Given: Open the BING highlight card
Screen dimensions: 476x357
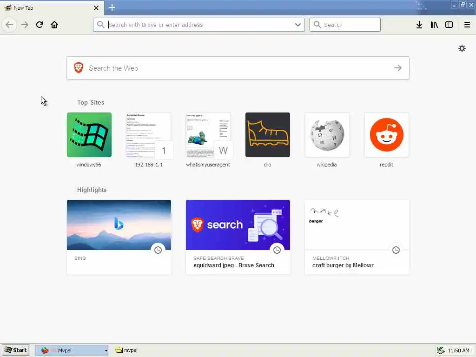Looking at the screenshot, I should [x=119, y=237].
